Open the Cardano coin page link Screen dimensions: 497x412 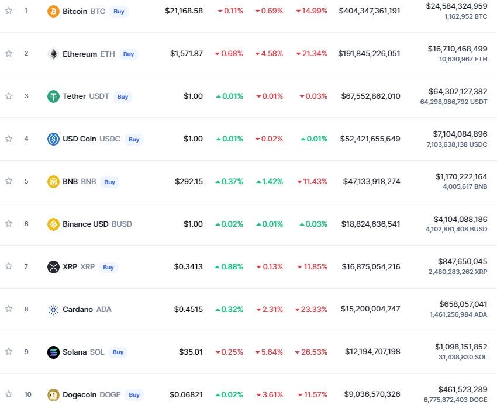pos(78,310)
